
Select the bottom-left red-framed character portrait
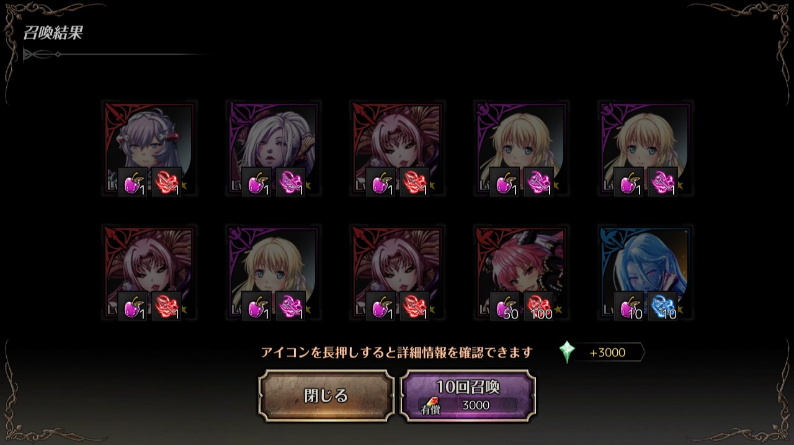[x=149, y=273]
